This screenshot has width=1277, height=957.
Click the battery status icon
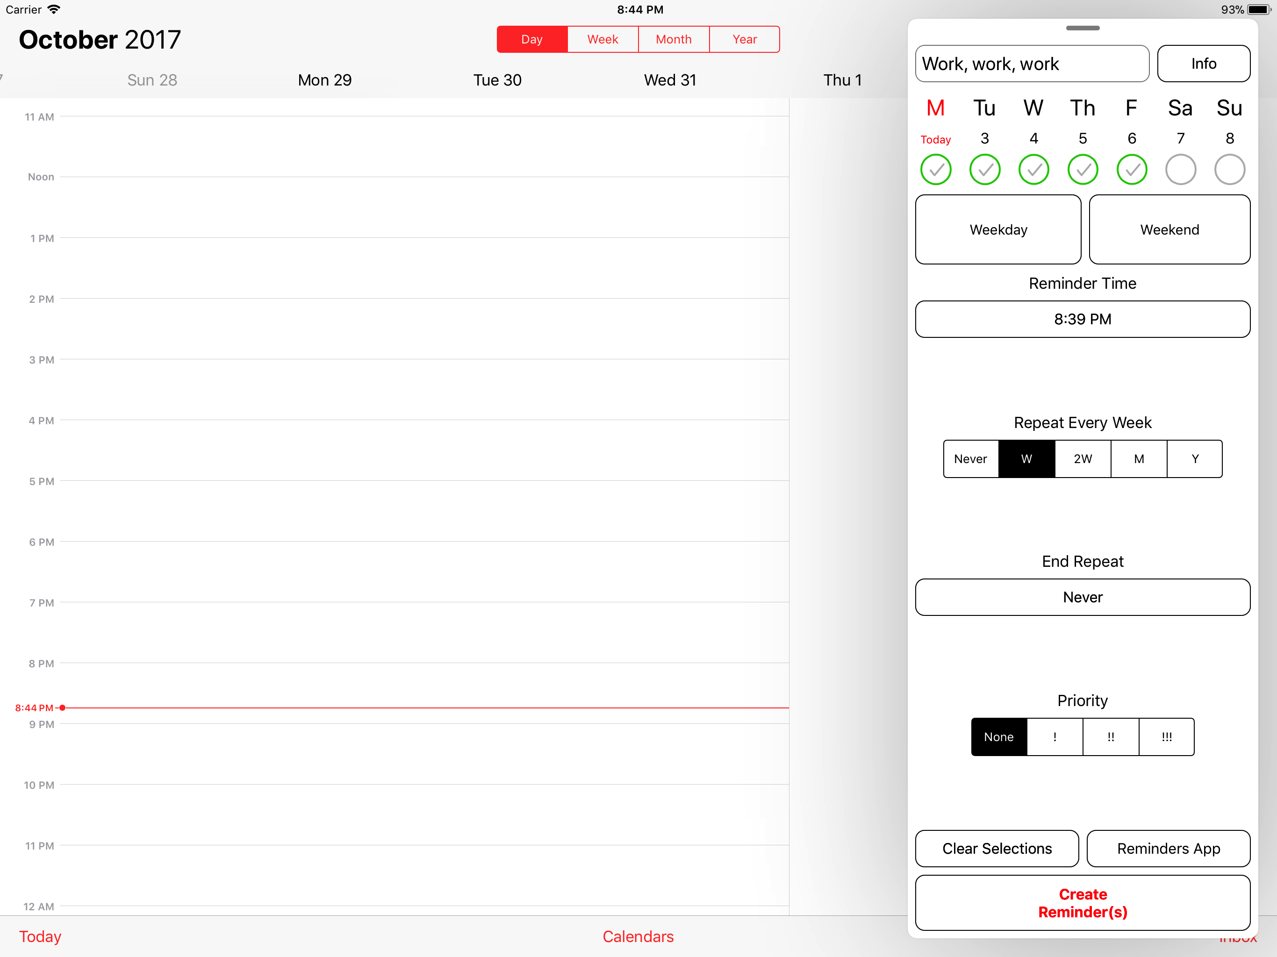coord(1258,9)
